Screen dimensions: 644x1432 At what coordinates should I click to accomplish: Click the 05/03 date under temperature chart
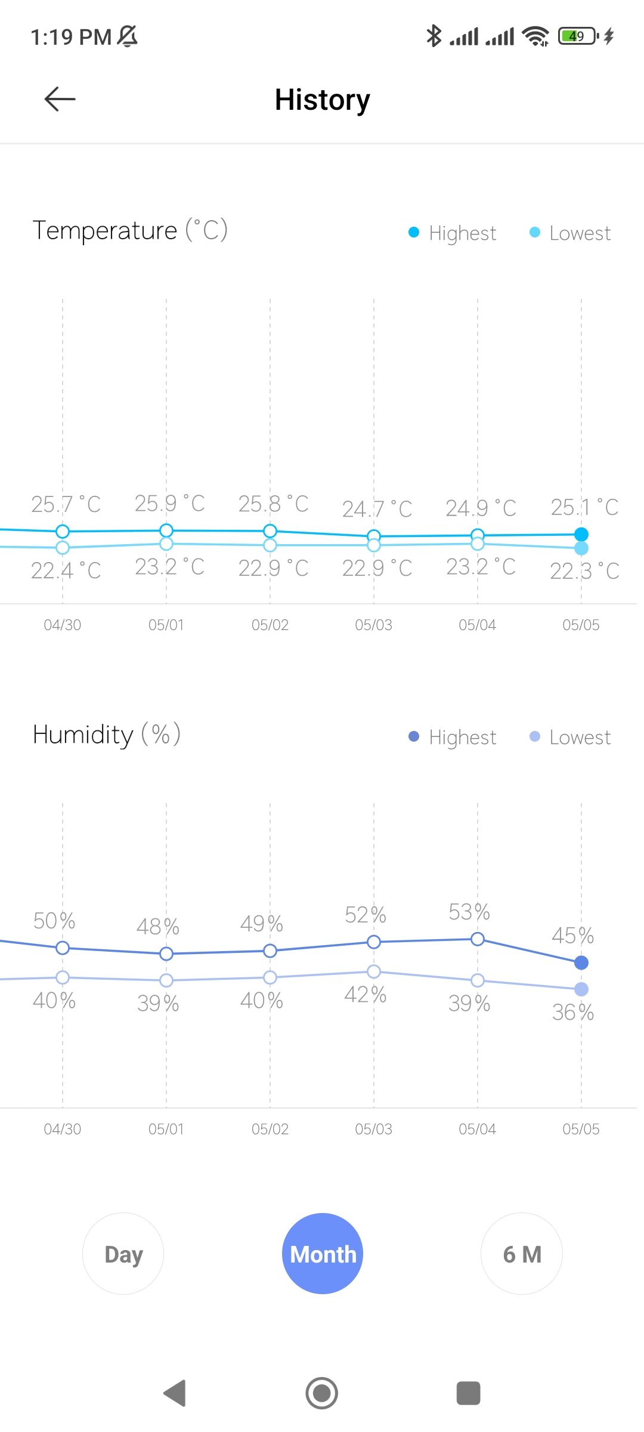374,625
